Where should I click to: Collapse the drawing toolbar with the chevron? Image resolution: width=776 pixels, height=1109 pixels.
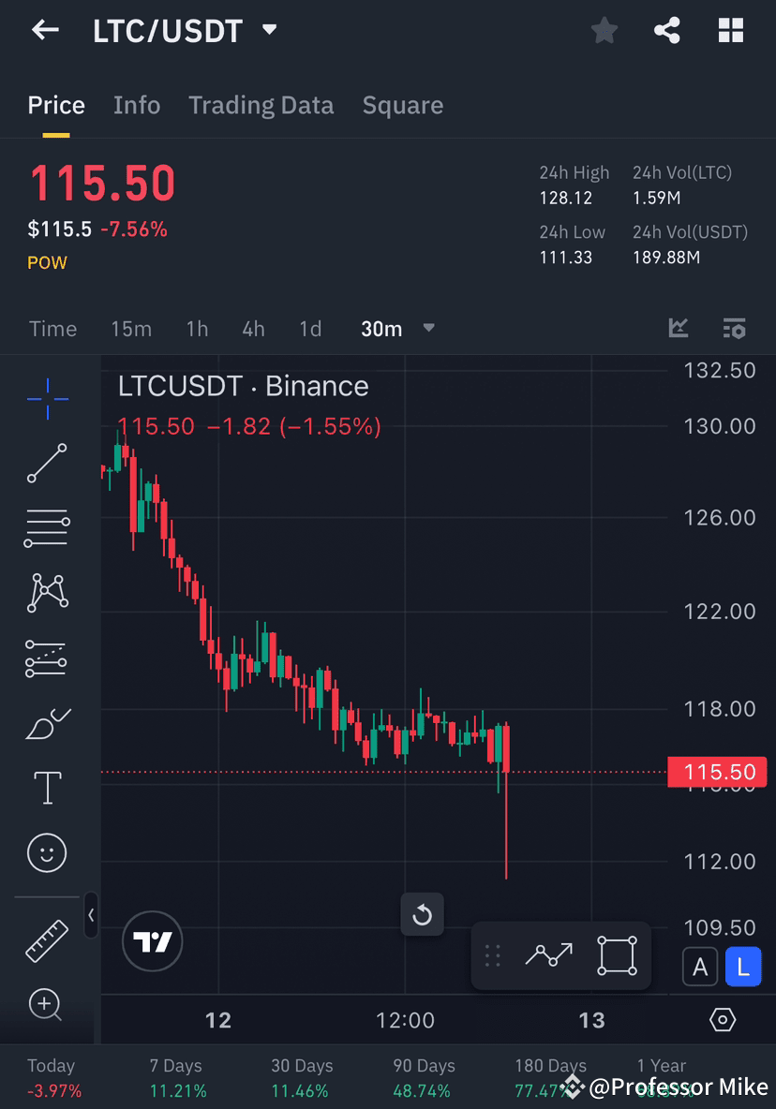pos(91,916)
